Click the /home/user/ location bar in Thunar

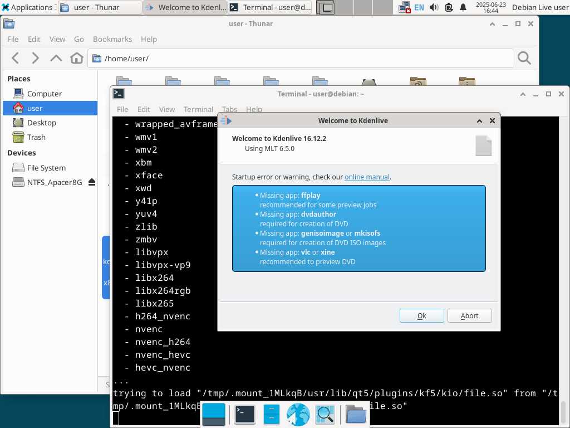click(301, 58)
